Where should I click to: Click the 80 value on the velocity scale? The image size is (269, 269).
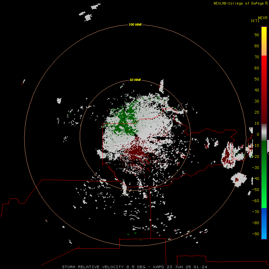click(x=257, y=46)
